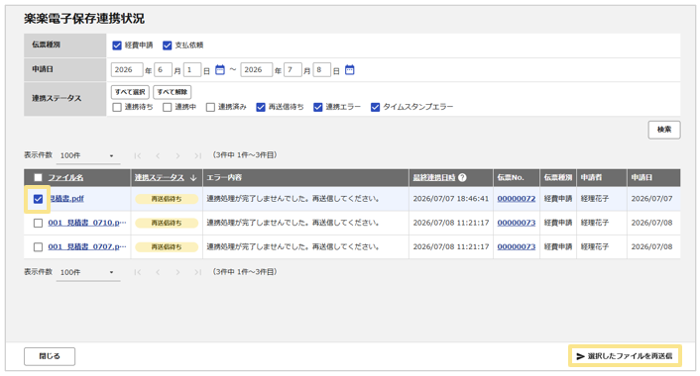The image size is (700, 376).
Task: Select the 001_見積書_0707 row checkbox
Action: pyautogui.click(x=38, y=247)
